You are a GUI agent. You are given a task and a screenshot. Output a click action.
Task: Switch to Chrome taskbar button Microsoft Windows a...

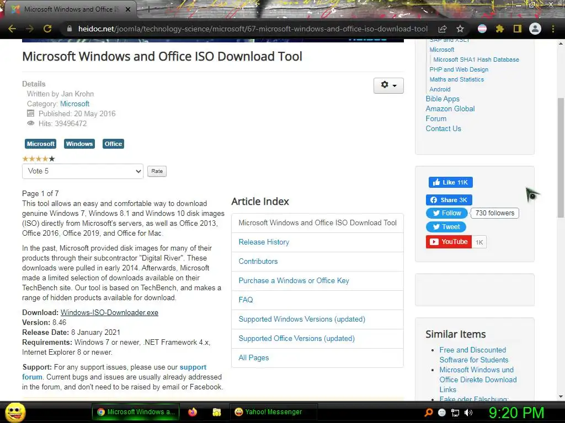tap(136, 412)
